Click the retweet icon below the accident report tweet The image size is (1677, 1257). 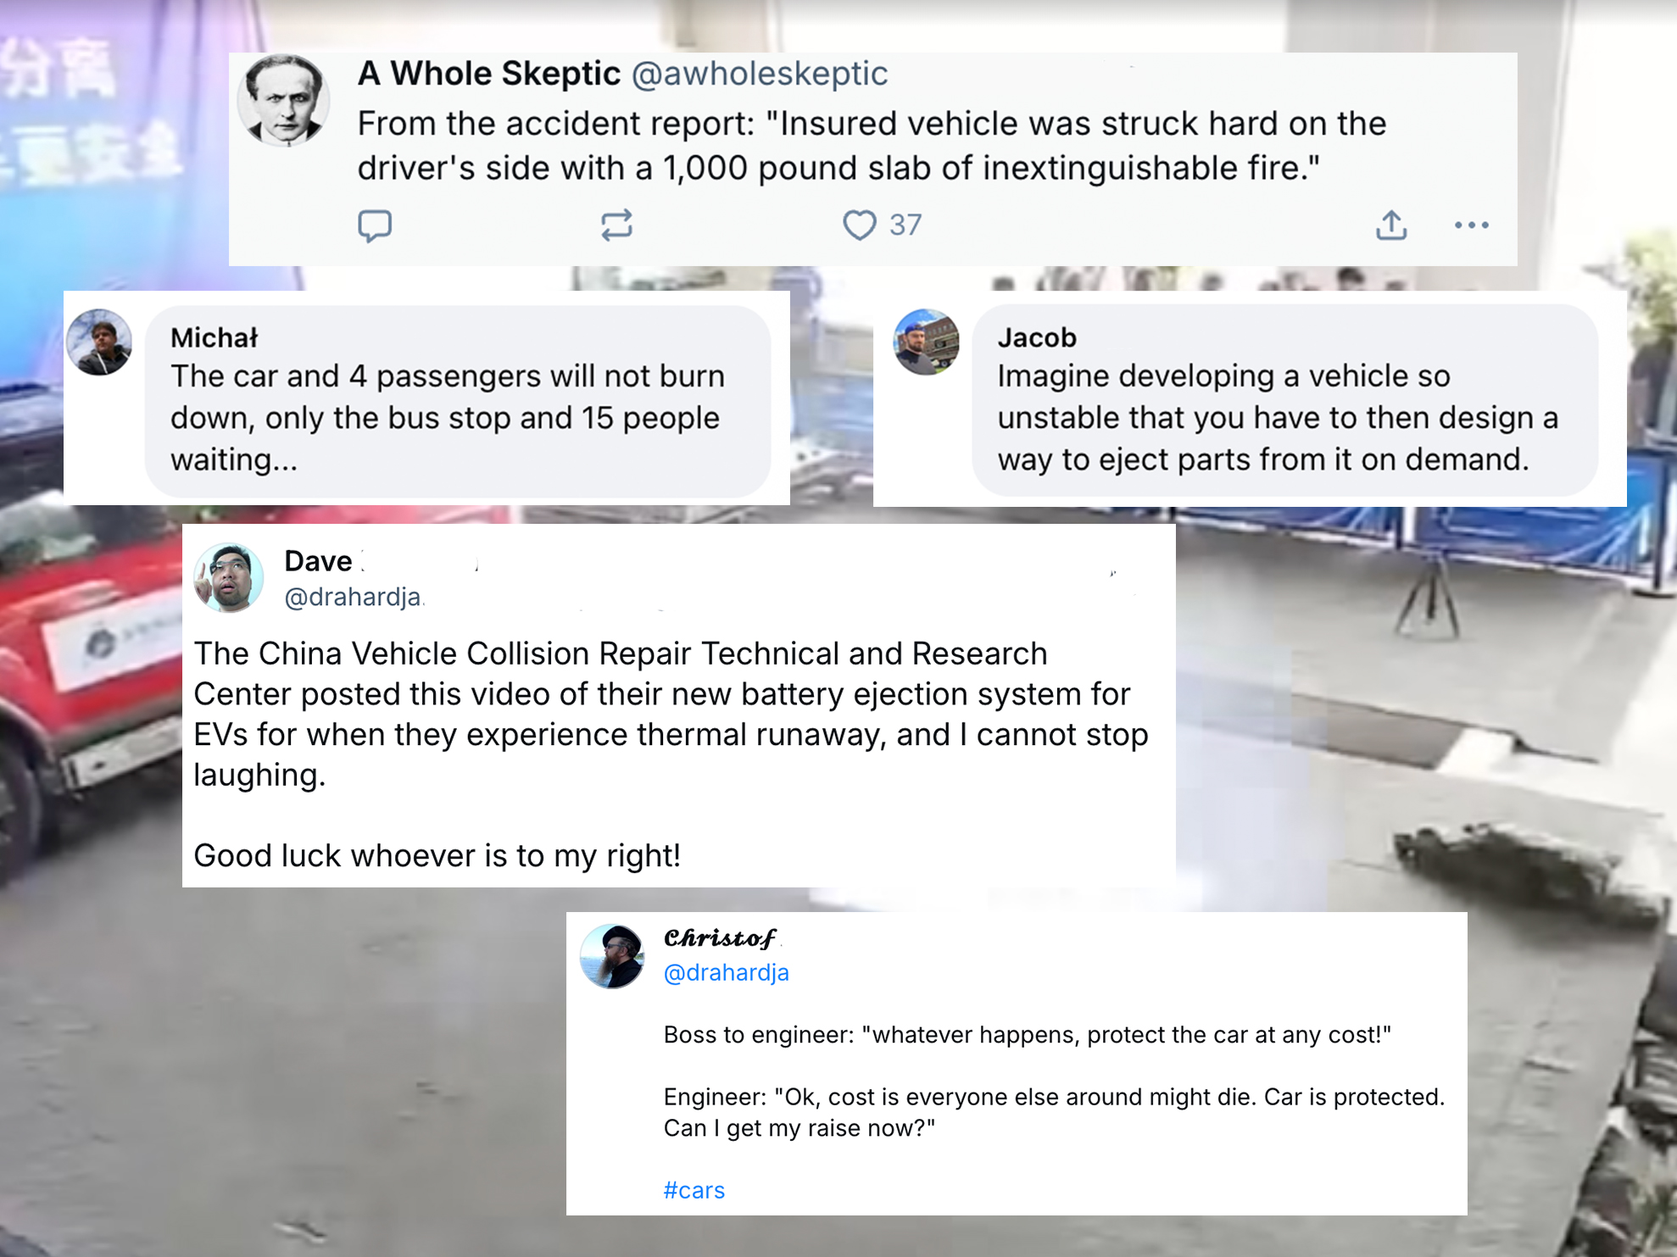pyautogui.click(x=616, y=224)
